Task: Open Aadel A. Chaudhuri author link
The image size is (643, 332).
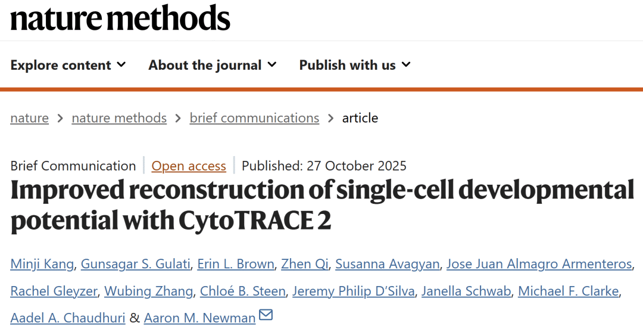Action: coord(68,318)
